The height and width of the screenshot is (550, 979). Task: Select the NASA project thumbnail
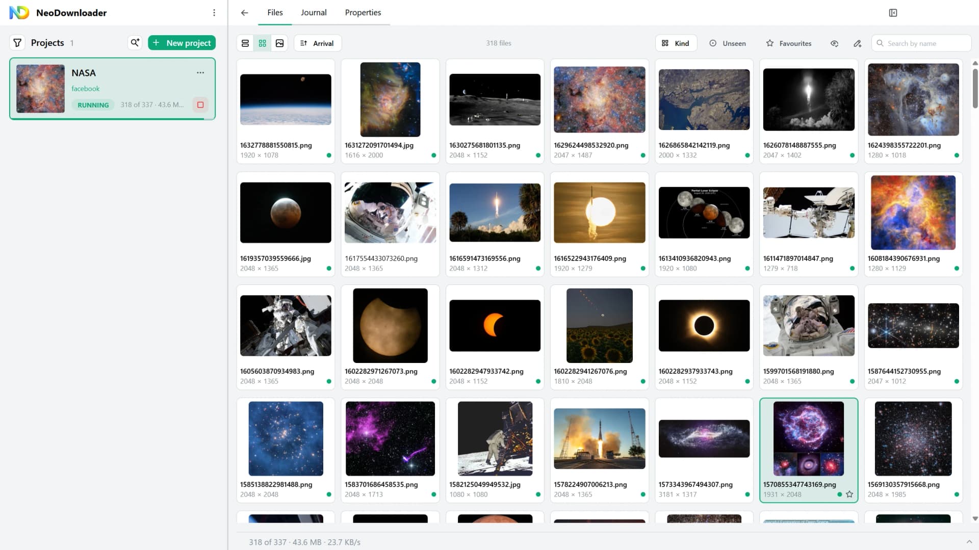click(40, 89)
